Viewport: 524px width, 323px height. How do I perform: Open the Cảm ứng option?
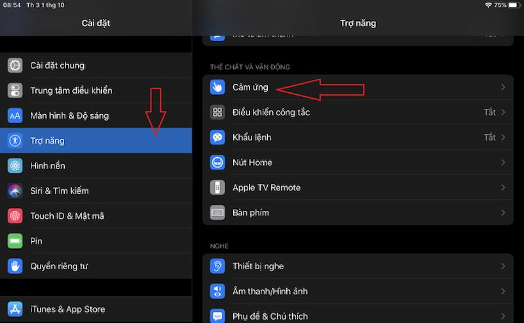tap(358, 87)
